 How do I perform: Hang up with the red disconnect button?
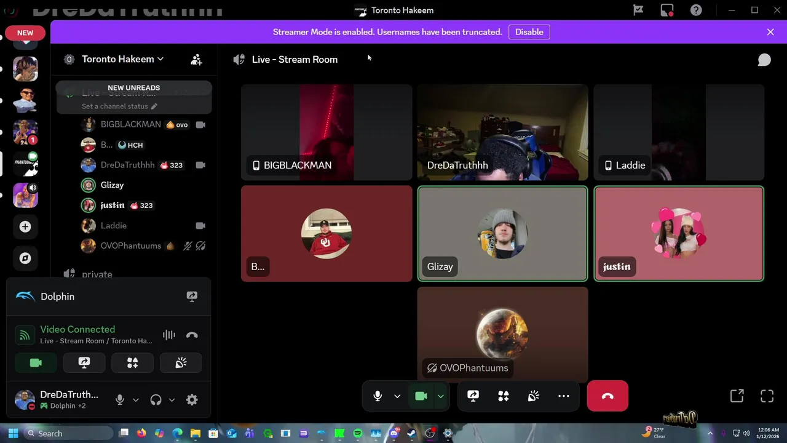point(607,396)
